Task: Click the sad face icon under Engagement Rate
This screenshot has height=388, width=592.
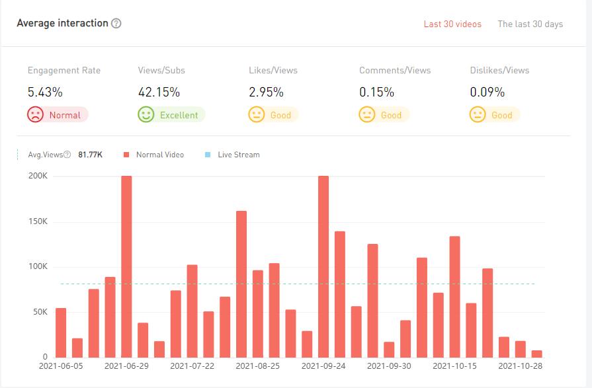Action: tap(36, 115)
